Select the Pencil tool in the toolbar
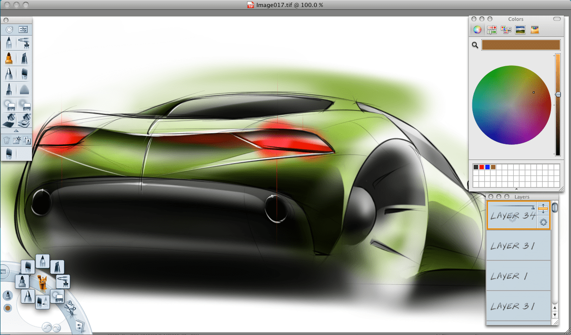 pos(8,43)
